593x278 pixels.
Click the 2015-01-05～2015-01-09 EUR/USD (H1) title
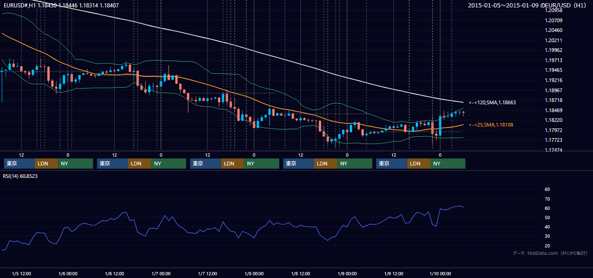pyautogui.click(x=528, y=6)
